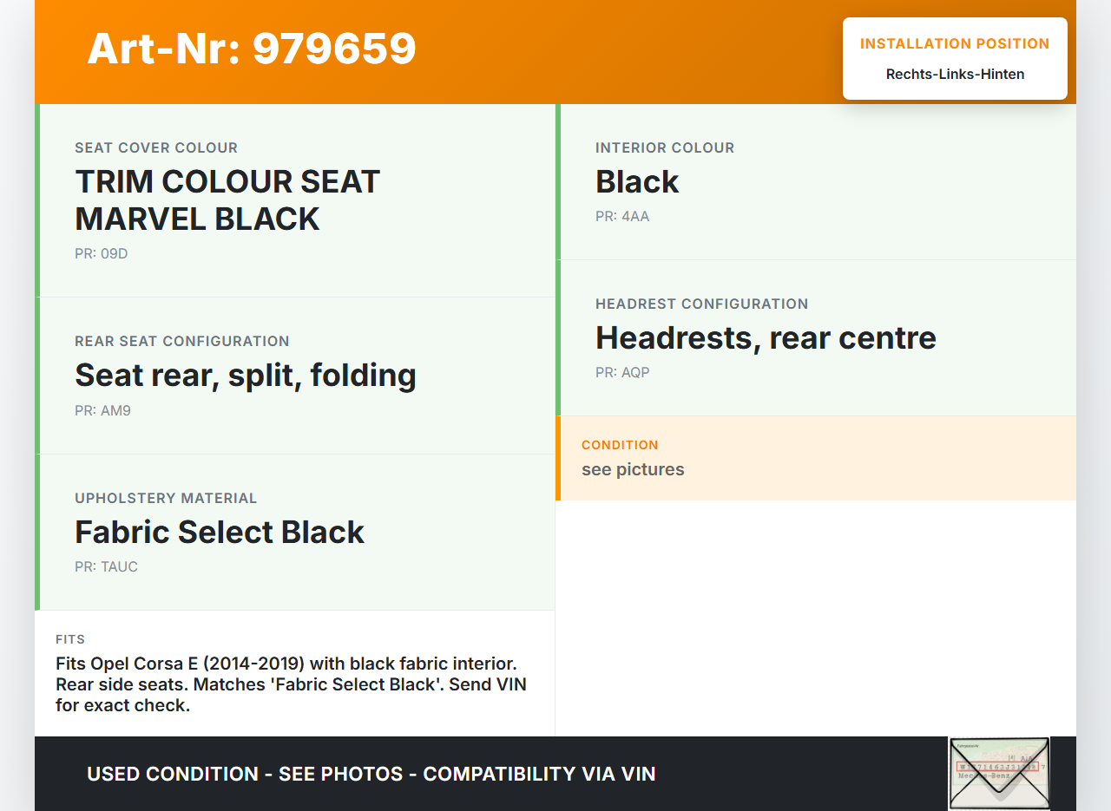Click the Fabric Select Black upholstery value
The image size is (1111, 811).
point(220,533)
